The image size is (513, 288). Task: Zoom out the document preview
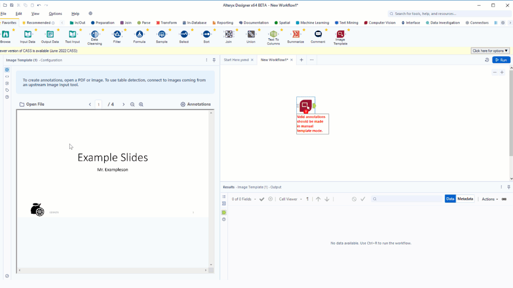pyautogui.click(x=132, y=105)
